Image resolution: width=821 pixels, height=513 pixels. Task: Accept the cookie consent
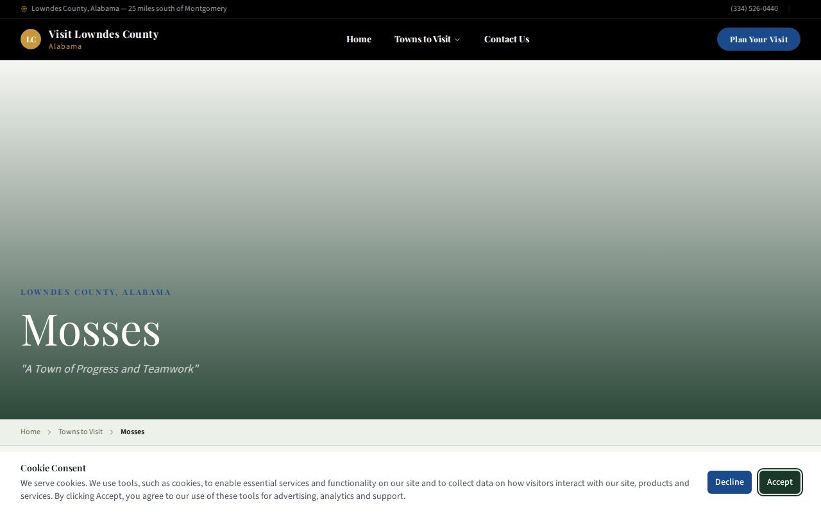coord(780,482)
